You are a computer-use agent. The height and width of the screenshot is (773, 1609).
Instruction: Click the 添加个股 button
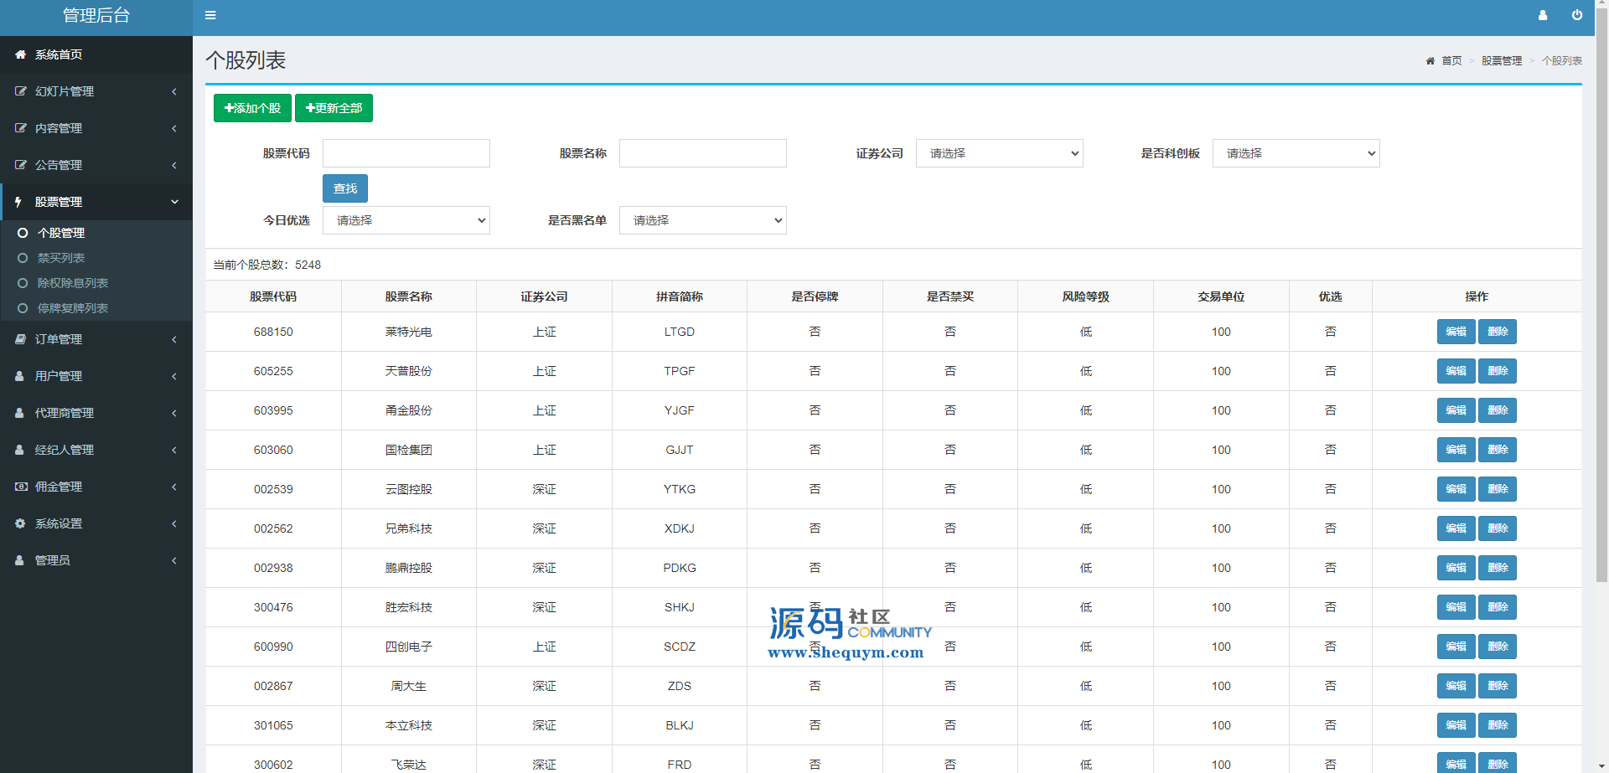252,108
